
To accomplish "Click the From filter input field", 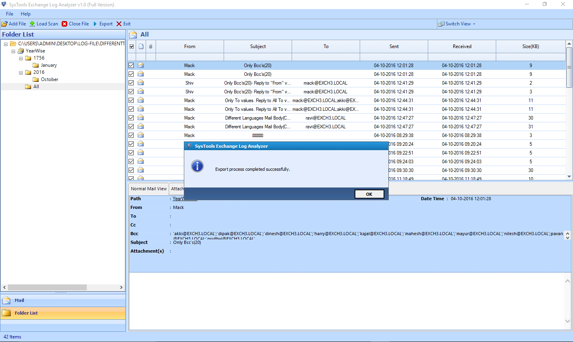I will pos(190,57).
